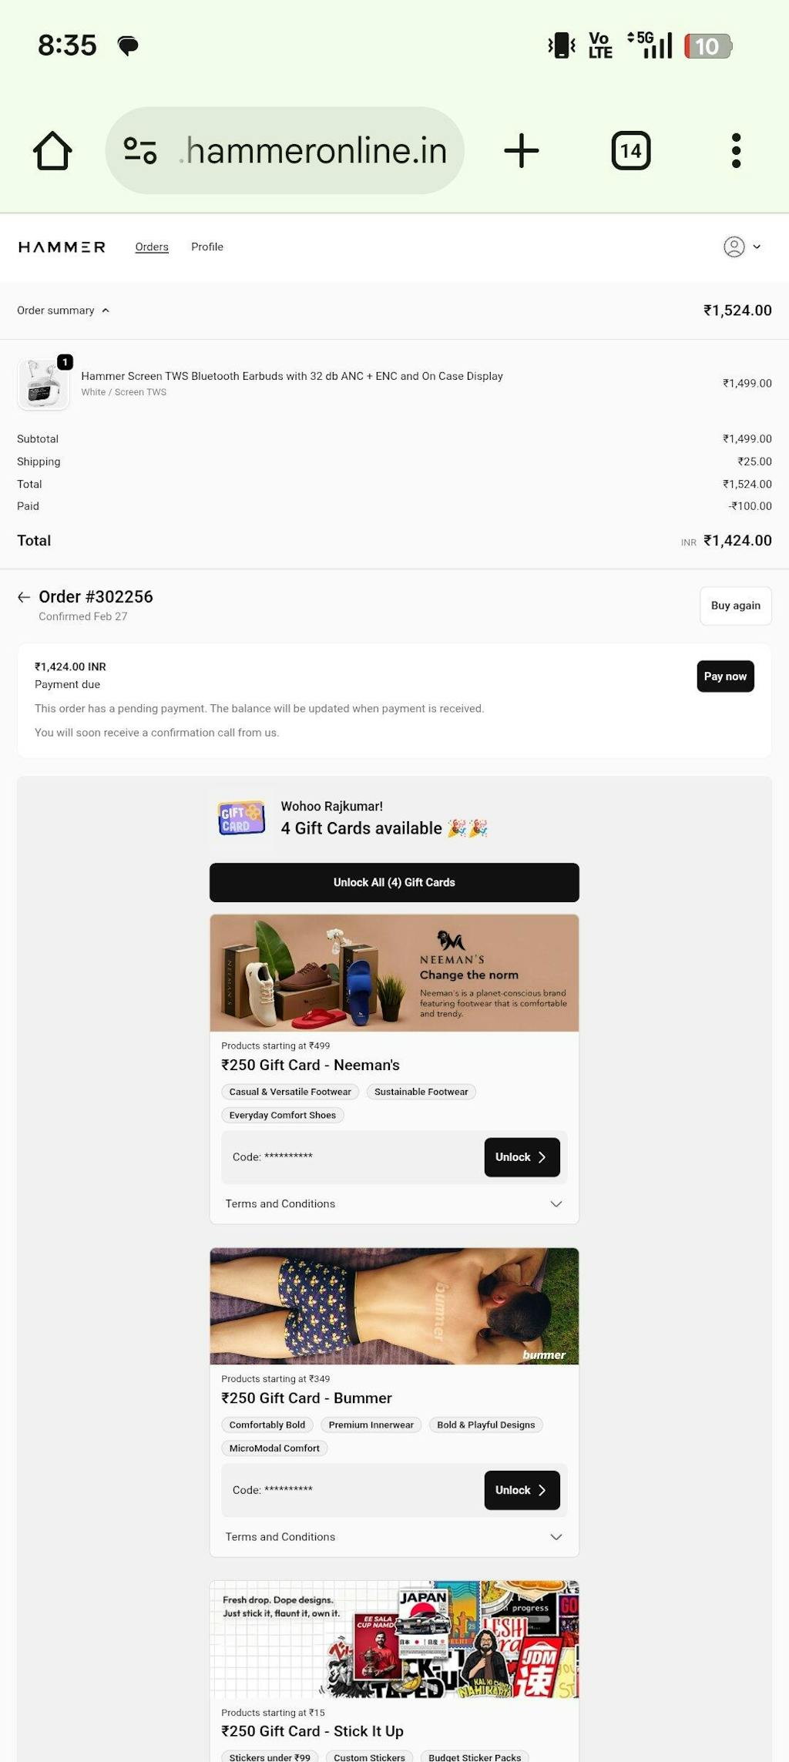Open a new tab with plus icon
This screenshot has height=1762, width=789.
click(x=522, y=150)
